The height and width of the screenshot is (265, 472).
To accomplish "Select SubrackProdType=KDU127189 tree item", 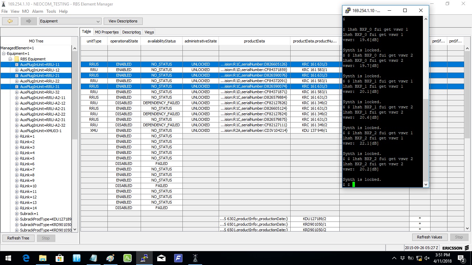I will 46,219.
